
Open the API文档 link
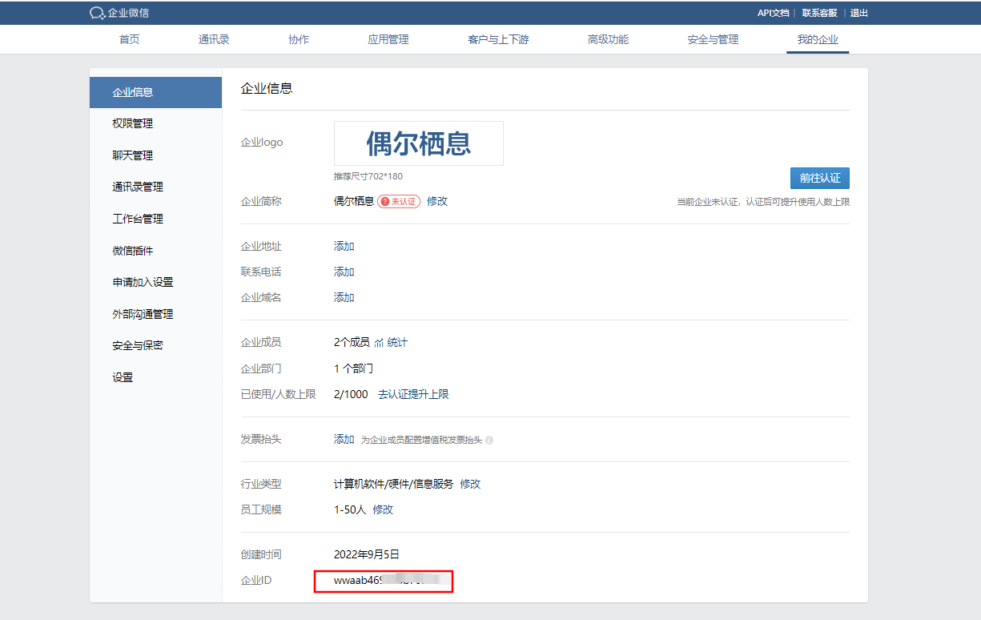coord(773,13)
